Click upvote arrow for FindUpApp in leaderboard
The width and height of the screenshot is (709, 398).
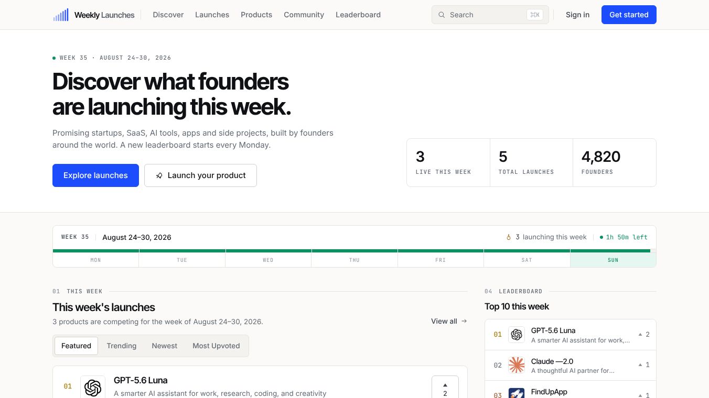[640, 395]
